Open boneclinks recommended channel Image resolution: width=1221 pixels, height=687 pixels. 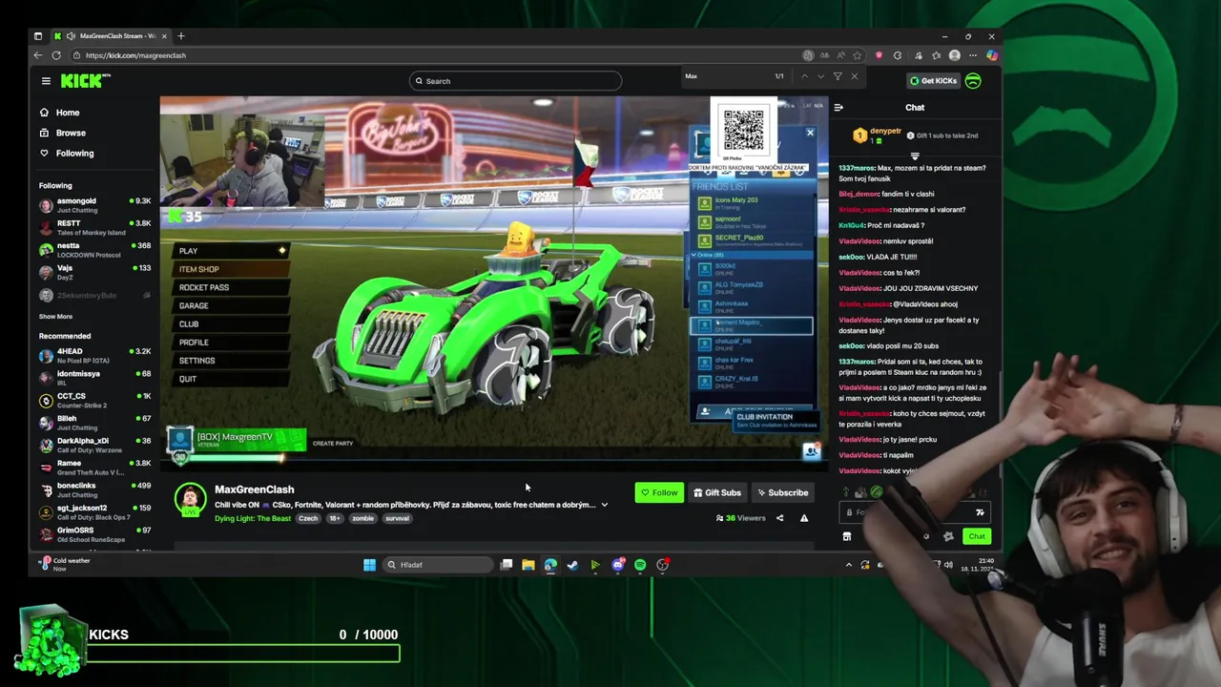point(94,489)
